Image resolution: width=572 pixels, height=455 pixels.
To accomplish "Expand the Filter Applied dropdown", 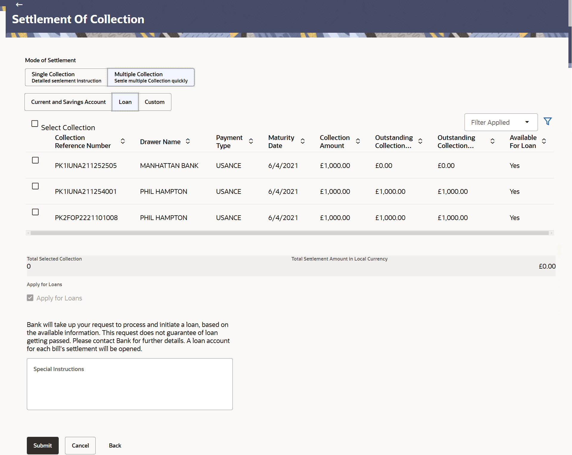I will [x=501, y=122].
